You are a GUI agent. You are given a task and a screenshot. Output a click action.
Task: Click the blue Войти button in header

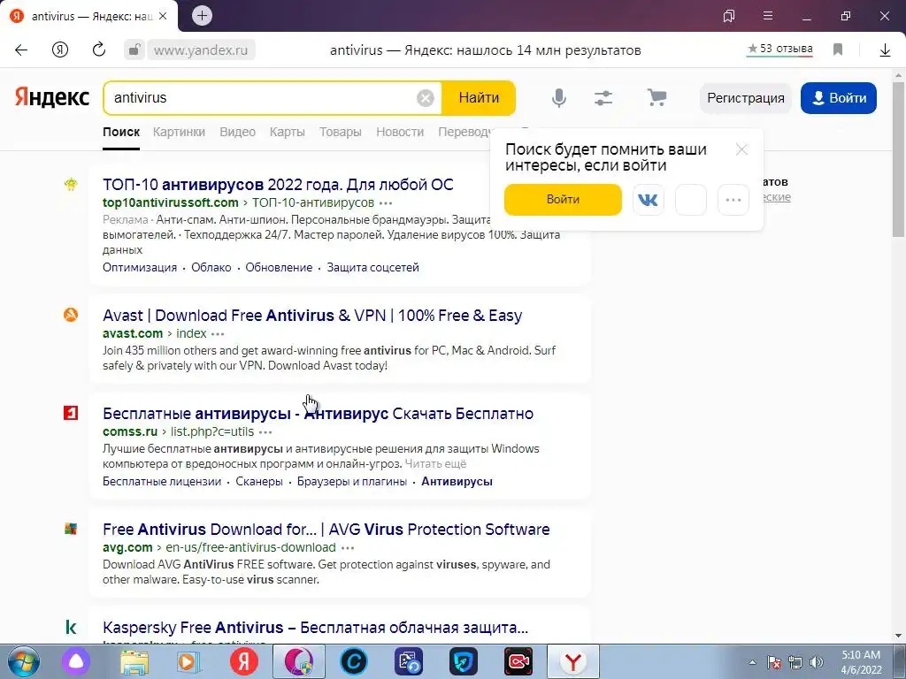tap(839, 98)
